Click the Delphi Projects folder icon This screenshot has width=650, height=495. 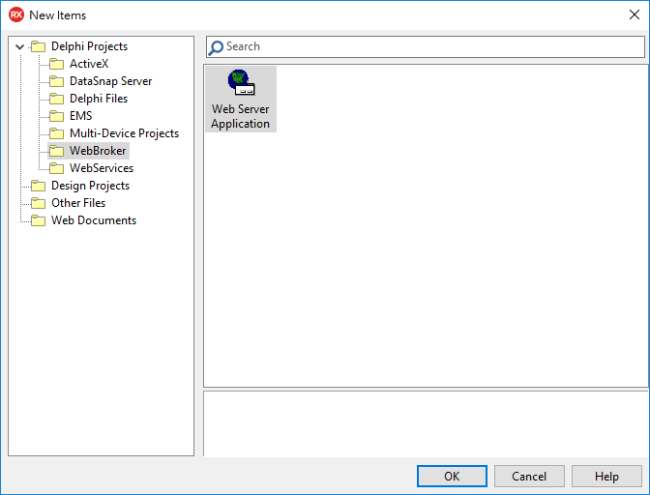pos(39,46)
